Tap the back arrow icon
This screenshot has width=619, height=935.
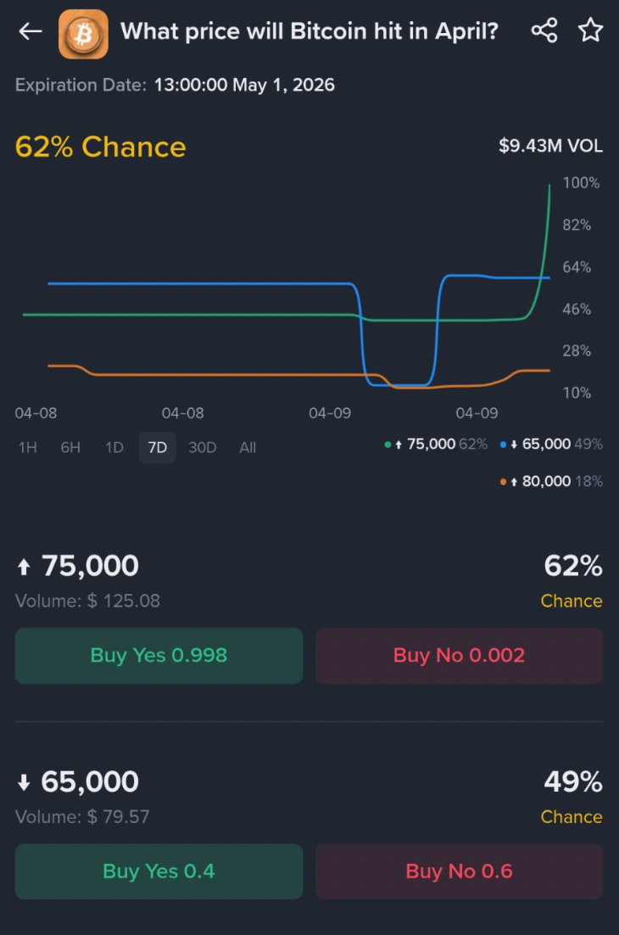click(31, 32)
